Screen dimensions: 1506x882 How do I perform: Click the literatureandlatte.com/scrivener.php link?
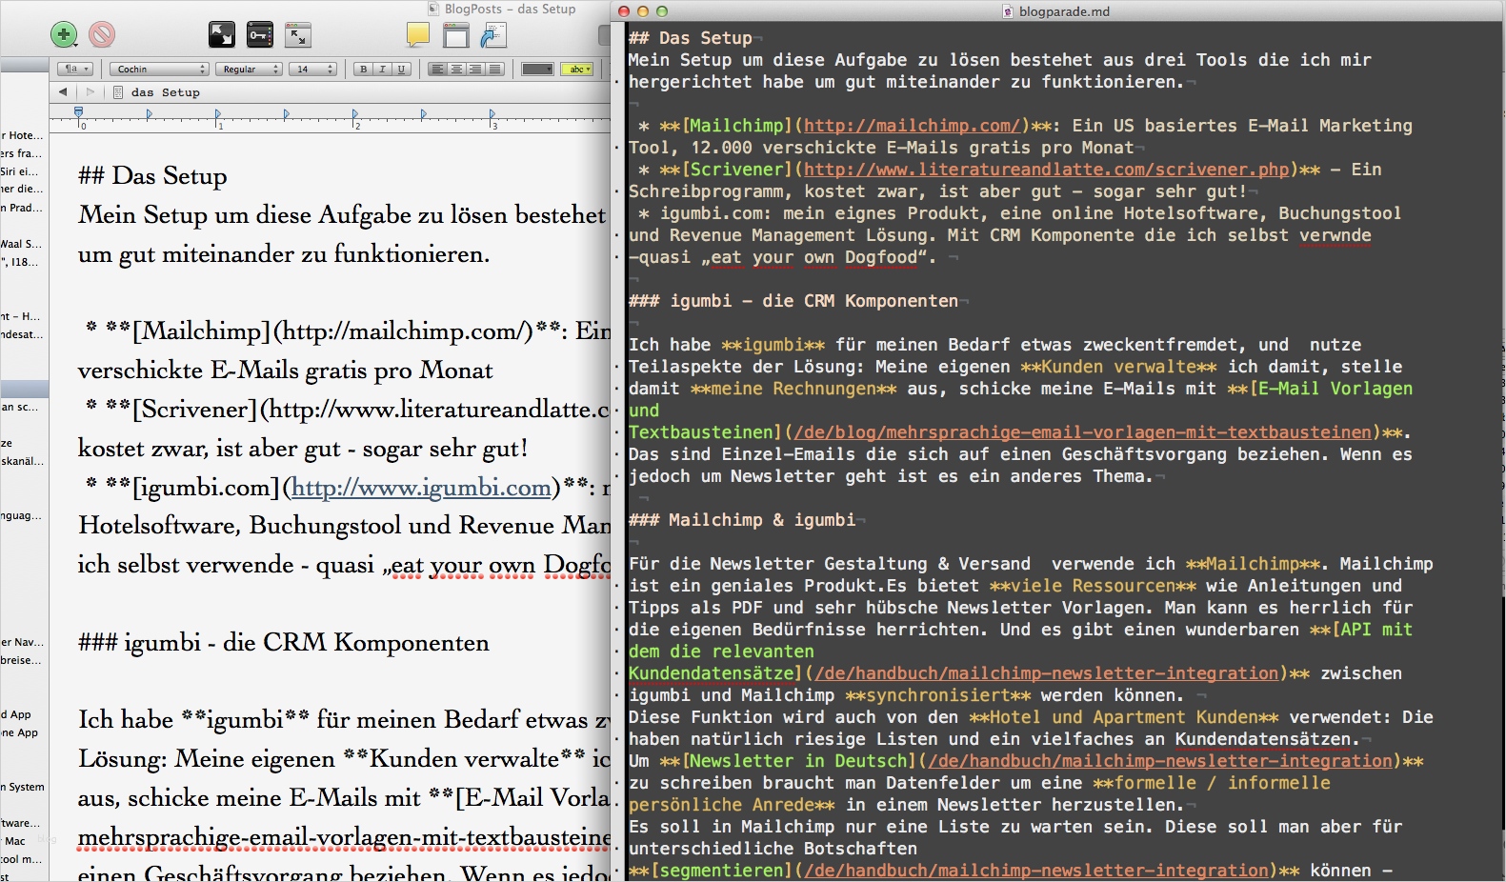(1046, 170)
